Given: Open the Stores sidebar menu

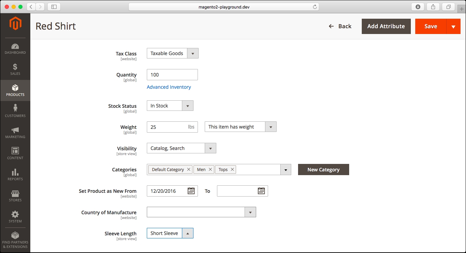Looking at the screenshot, I should point(15,196).
